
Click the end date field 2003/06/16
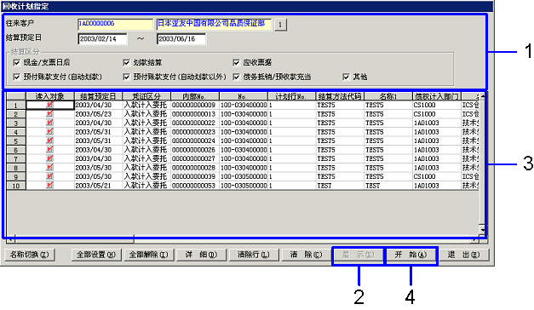(181, 39)
